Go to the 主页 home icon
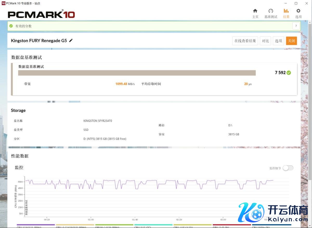 pyautogui.click(x=255, y=11)
